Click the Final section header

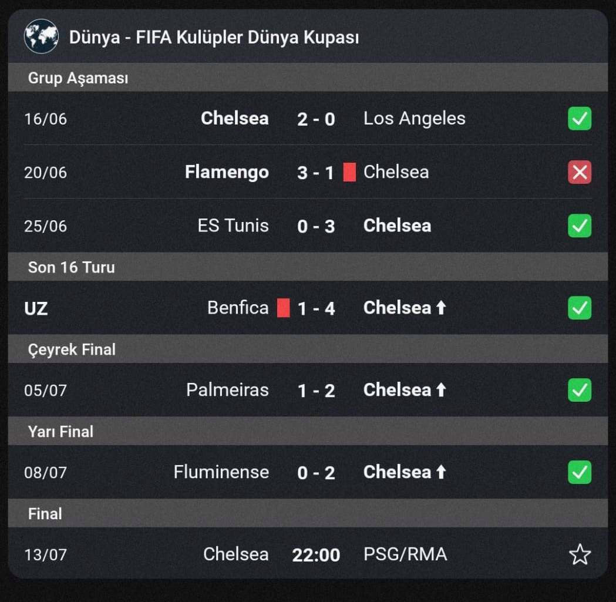tap(308, 513)
